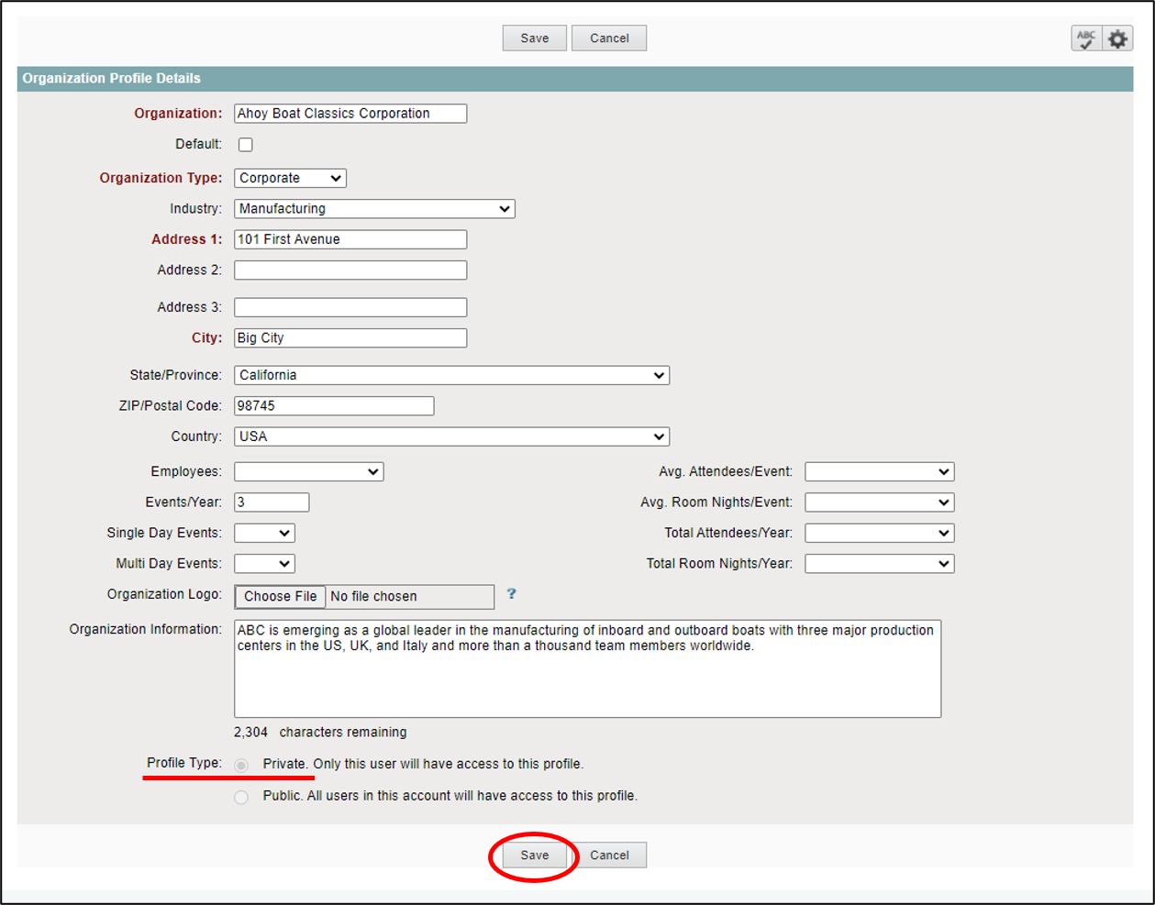Select the Private profile type radio button
This screenshot has width=1155, height=905.
[241, 765]
